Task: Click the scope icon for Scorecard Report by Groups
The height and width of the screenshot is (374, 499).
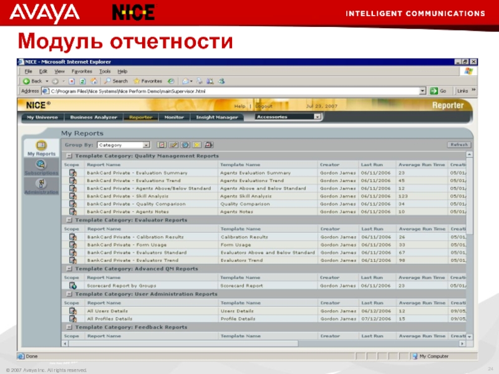Action: click(x=72, y=285)
